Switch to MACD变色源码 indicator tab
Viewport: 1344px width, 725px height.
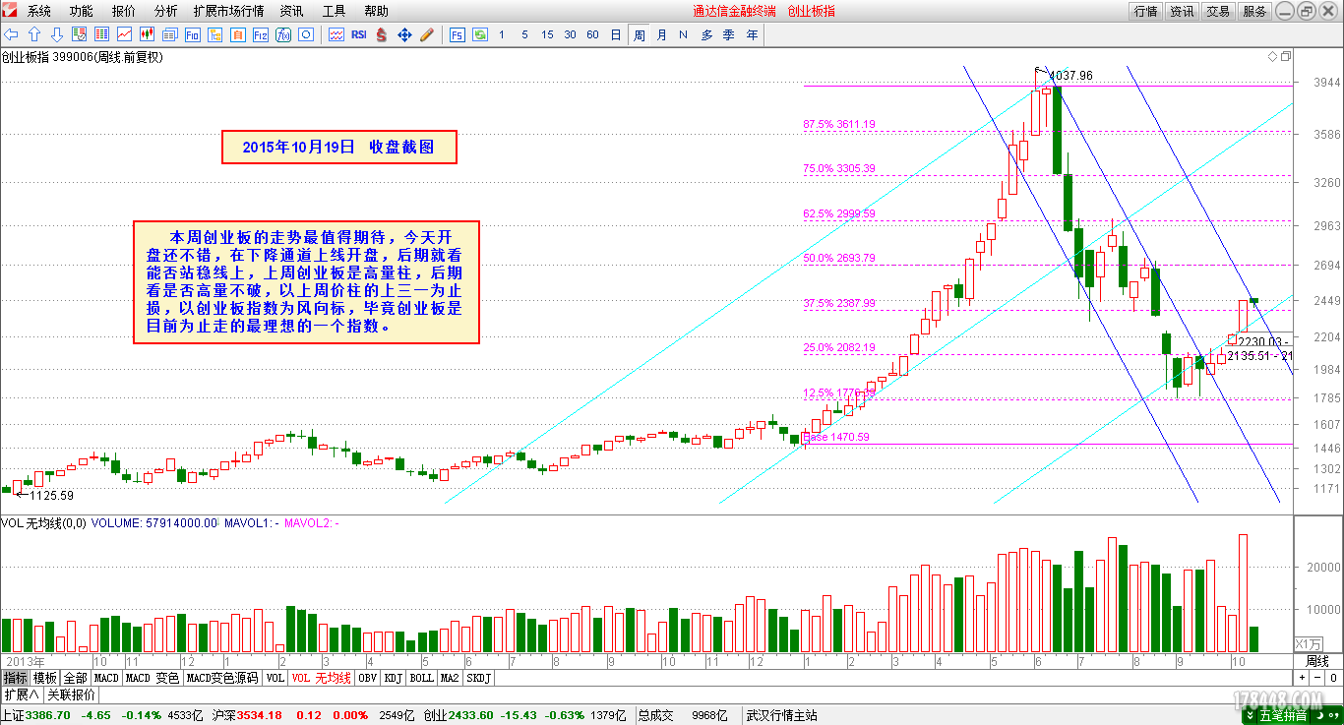(x=221, y=678)
